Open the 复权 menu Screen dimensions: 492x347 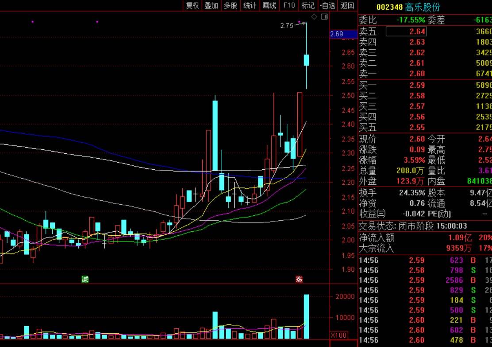(x=192, y=5)
